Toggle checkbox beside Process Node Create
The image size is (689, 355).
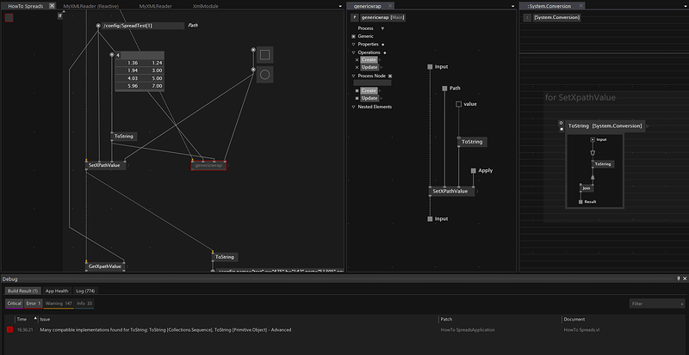(357, 91)
